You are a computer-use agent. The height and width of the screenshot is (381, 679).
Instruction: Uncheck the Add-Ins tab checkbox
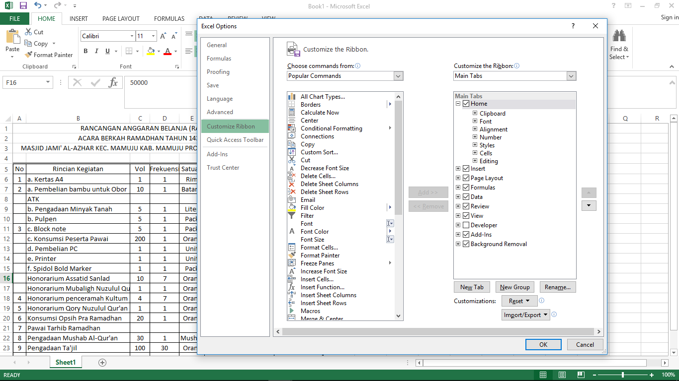466,234
